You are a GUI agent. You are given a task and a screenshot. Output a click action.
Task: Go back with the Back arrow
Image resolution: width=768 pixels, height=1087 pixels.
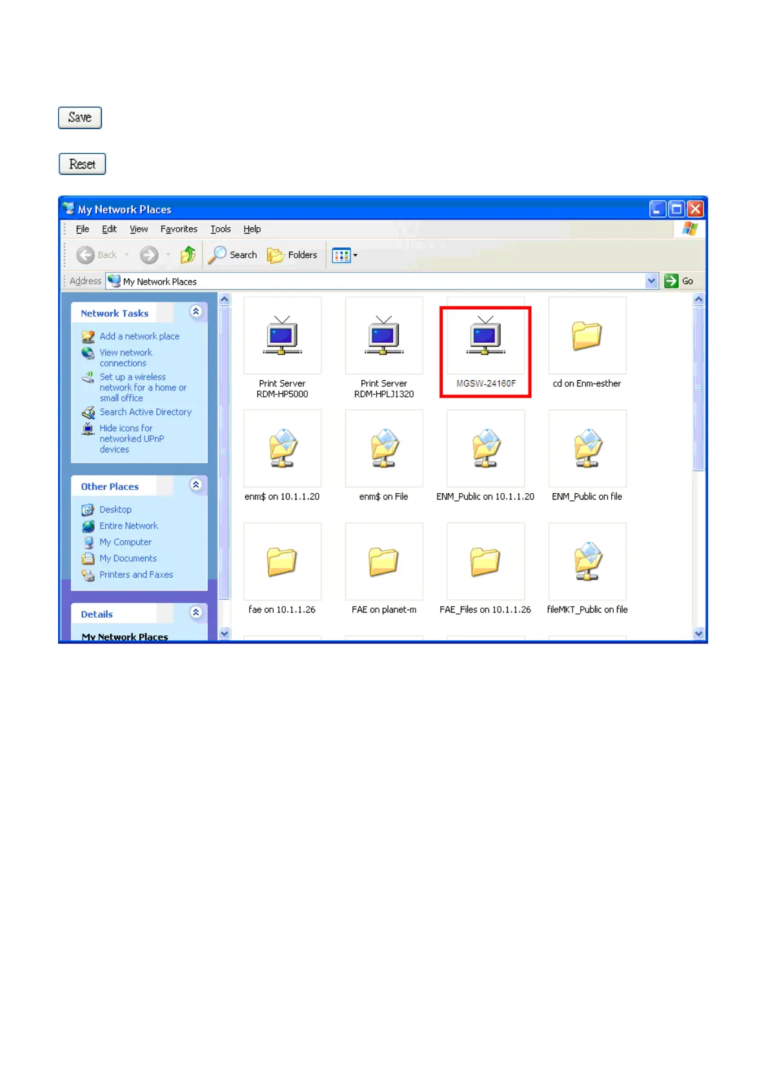coord(97,255)
